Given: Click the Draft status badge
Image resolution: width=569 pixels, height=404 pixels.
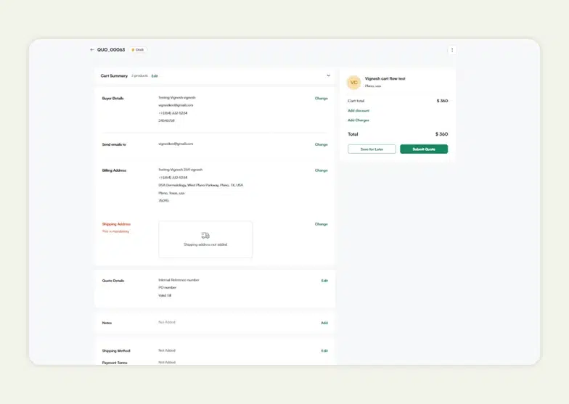Looking at the screenshot, I should coord(138,50).
